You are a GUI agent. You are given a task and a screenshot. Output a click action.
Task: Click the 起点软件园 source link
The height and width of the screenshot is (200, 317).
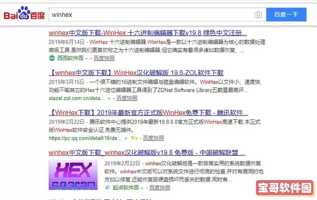[126, 188]
